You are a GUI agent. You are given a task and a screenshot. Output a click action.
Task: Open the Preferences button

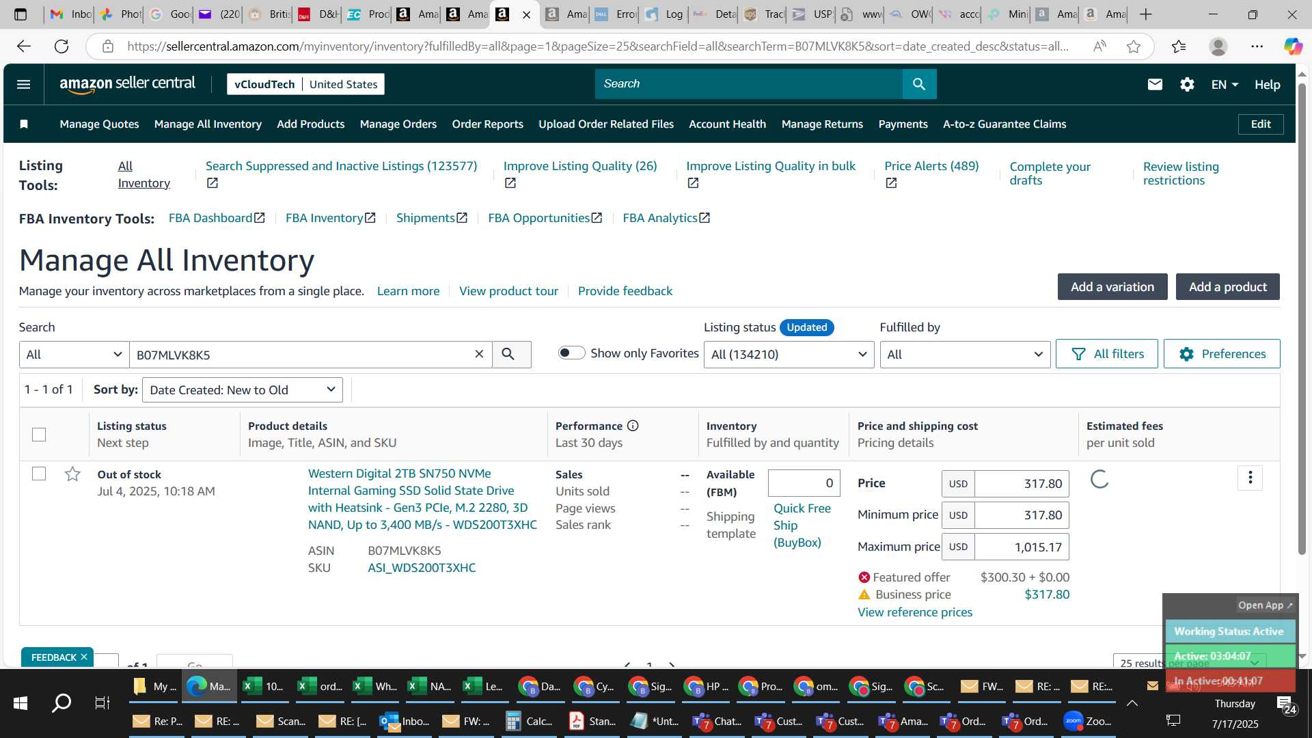[x=1221, y=353]
